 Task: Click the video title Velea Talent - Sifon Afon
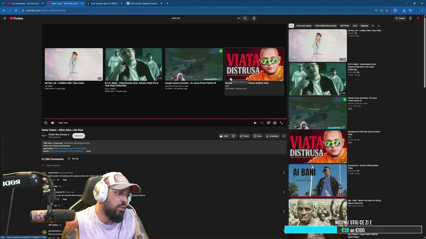[62, 130]
